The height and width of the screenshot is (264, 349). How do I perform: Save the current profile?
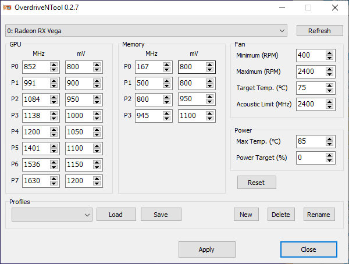161,215
